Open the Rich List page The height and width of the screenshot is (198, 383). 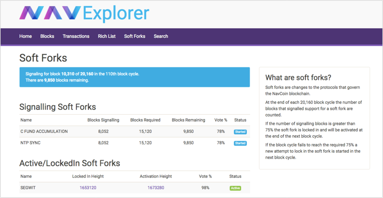pyautogui.click(x=107, y=36)
